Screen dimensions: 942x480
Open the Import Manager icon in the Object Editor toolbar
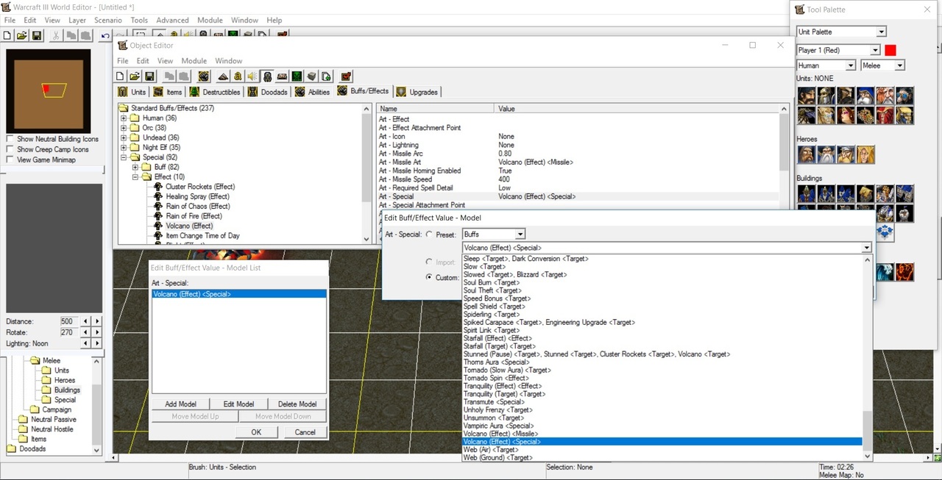(326, 76)
